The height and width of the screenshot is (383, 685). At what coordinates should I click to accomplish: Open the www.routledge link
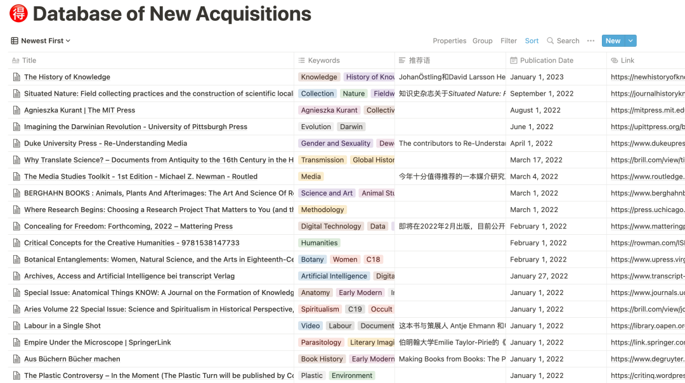click(648, 176)
